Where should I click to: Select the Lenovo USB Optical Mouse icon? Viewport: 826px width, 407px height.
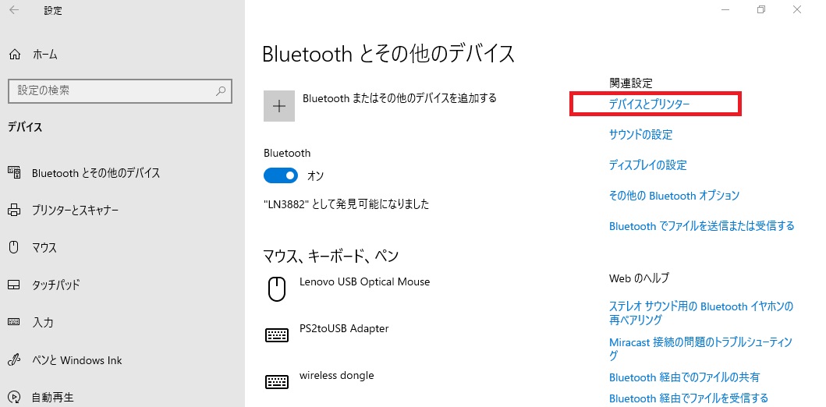pos(277,289)
